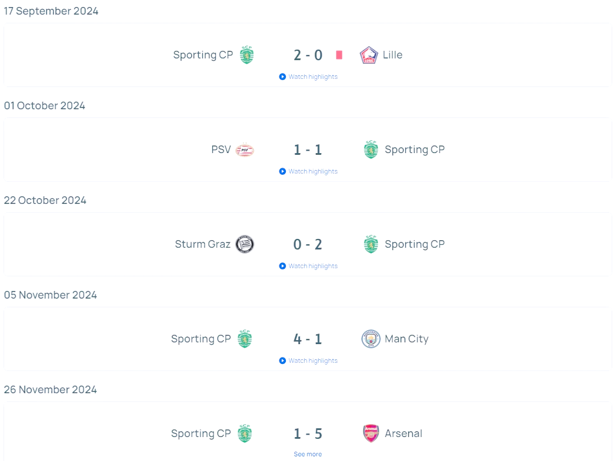Click the Sturm Graz team name
The height and width of the screenshot is (461, 614).
[x=202, y=244]
